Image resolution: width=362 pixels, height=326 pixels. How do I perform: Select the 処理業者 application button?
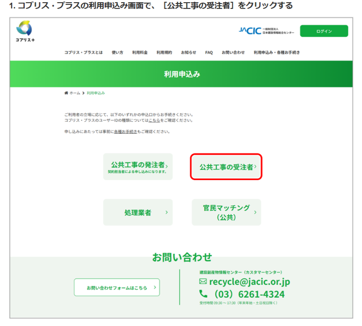tap(138, 212)
